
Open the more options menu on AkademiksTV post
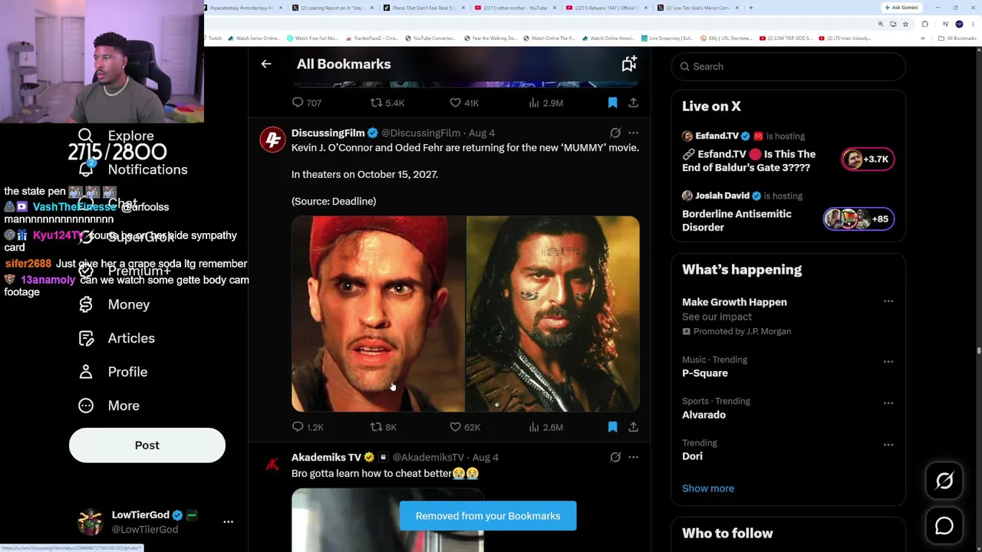[633, 457]
